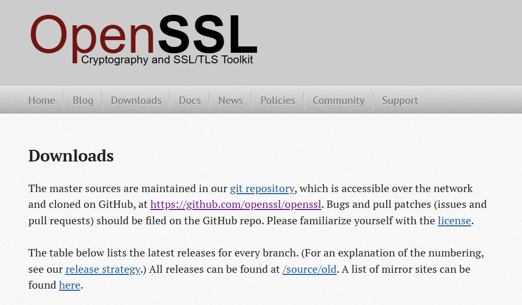Open the Docs menu item
This screenshot has height=305, width=522.
point(190,100)
